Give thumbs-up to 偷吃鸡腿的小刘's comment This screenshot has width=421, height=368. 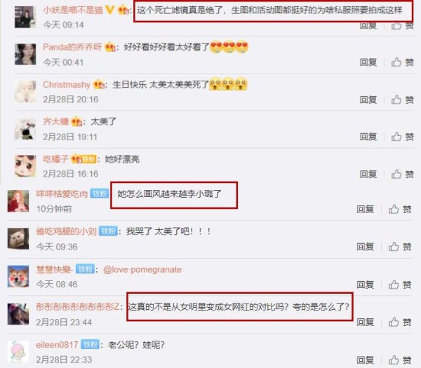400,247
